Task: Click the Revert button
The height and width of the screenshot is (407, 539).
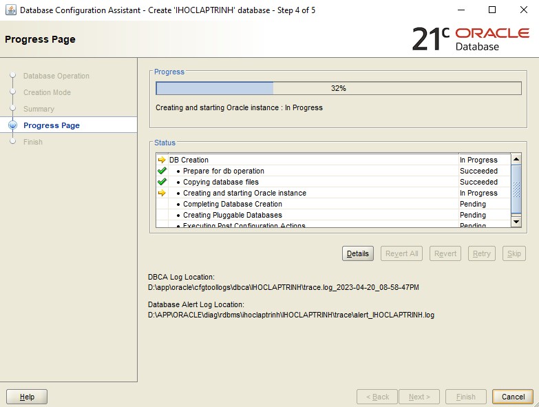Action: tap(445, 253)
